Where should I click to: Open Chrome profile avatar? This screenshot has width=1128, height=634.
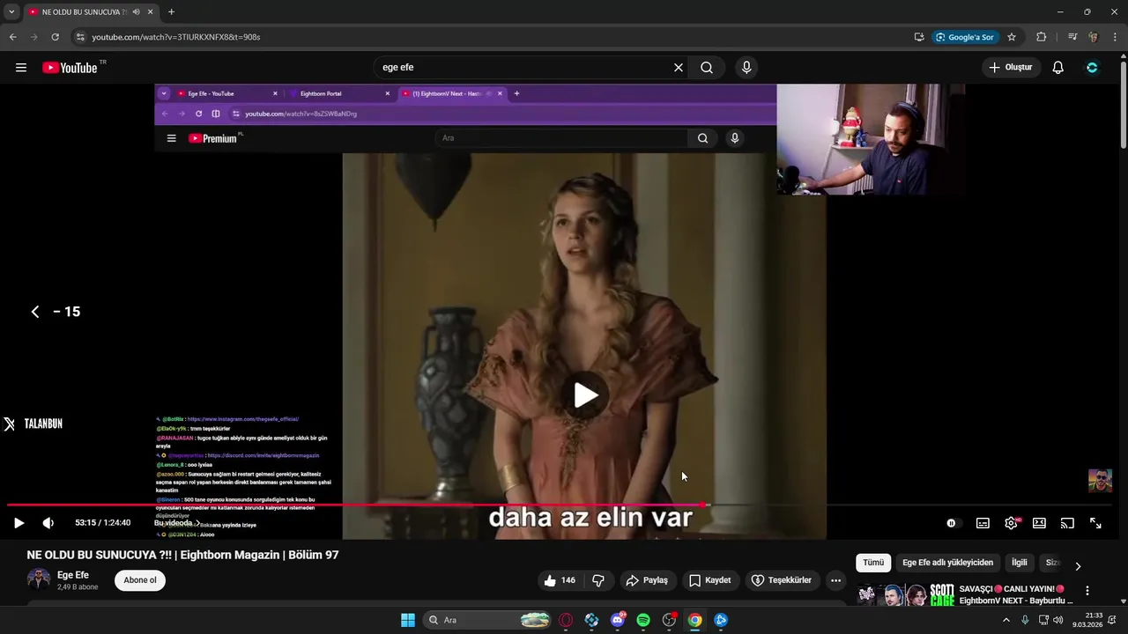click(x=1093, y=37)
